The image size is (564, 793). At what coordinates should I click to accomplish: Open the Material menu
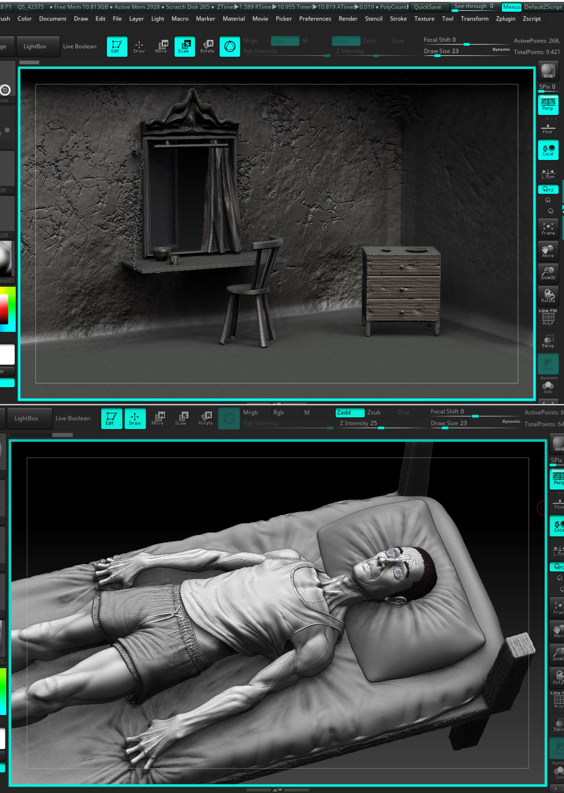tap(234, 18)
